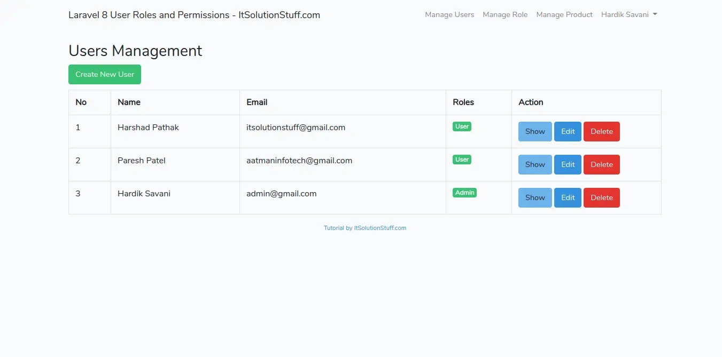Edit the Hardik Savani user row
This screenshot has height=357, width=722.
pos(568,198)
